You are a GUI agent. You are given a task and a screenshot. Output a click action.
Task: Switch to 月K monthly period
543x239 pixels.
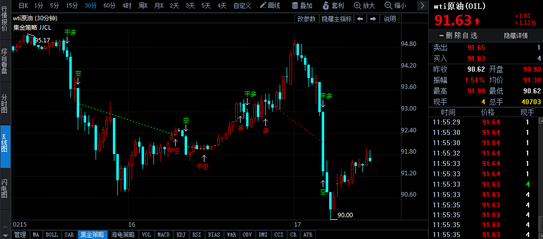pyautogui.click(x=159, y=5)
